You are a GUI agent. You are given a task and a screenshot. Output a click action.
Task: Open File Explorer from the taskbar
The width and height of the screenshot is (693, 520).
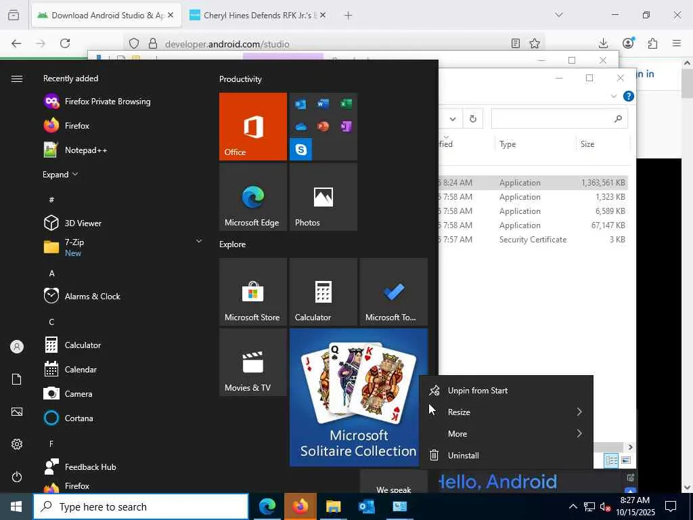coord(334,506)
